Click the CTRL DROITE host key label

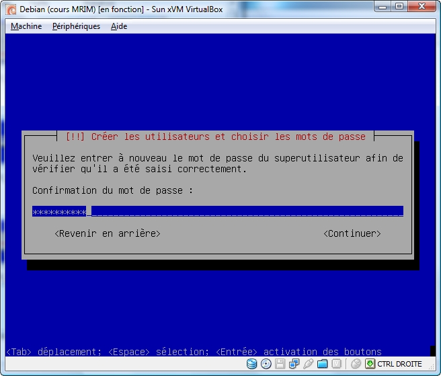399,364
